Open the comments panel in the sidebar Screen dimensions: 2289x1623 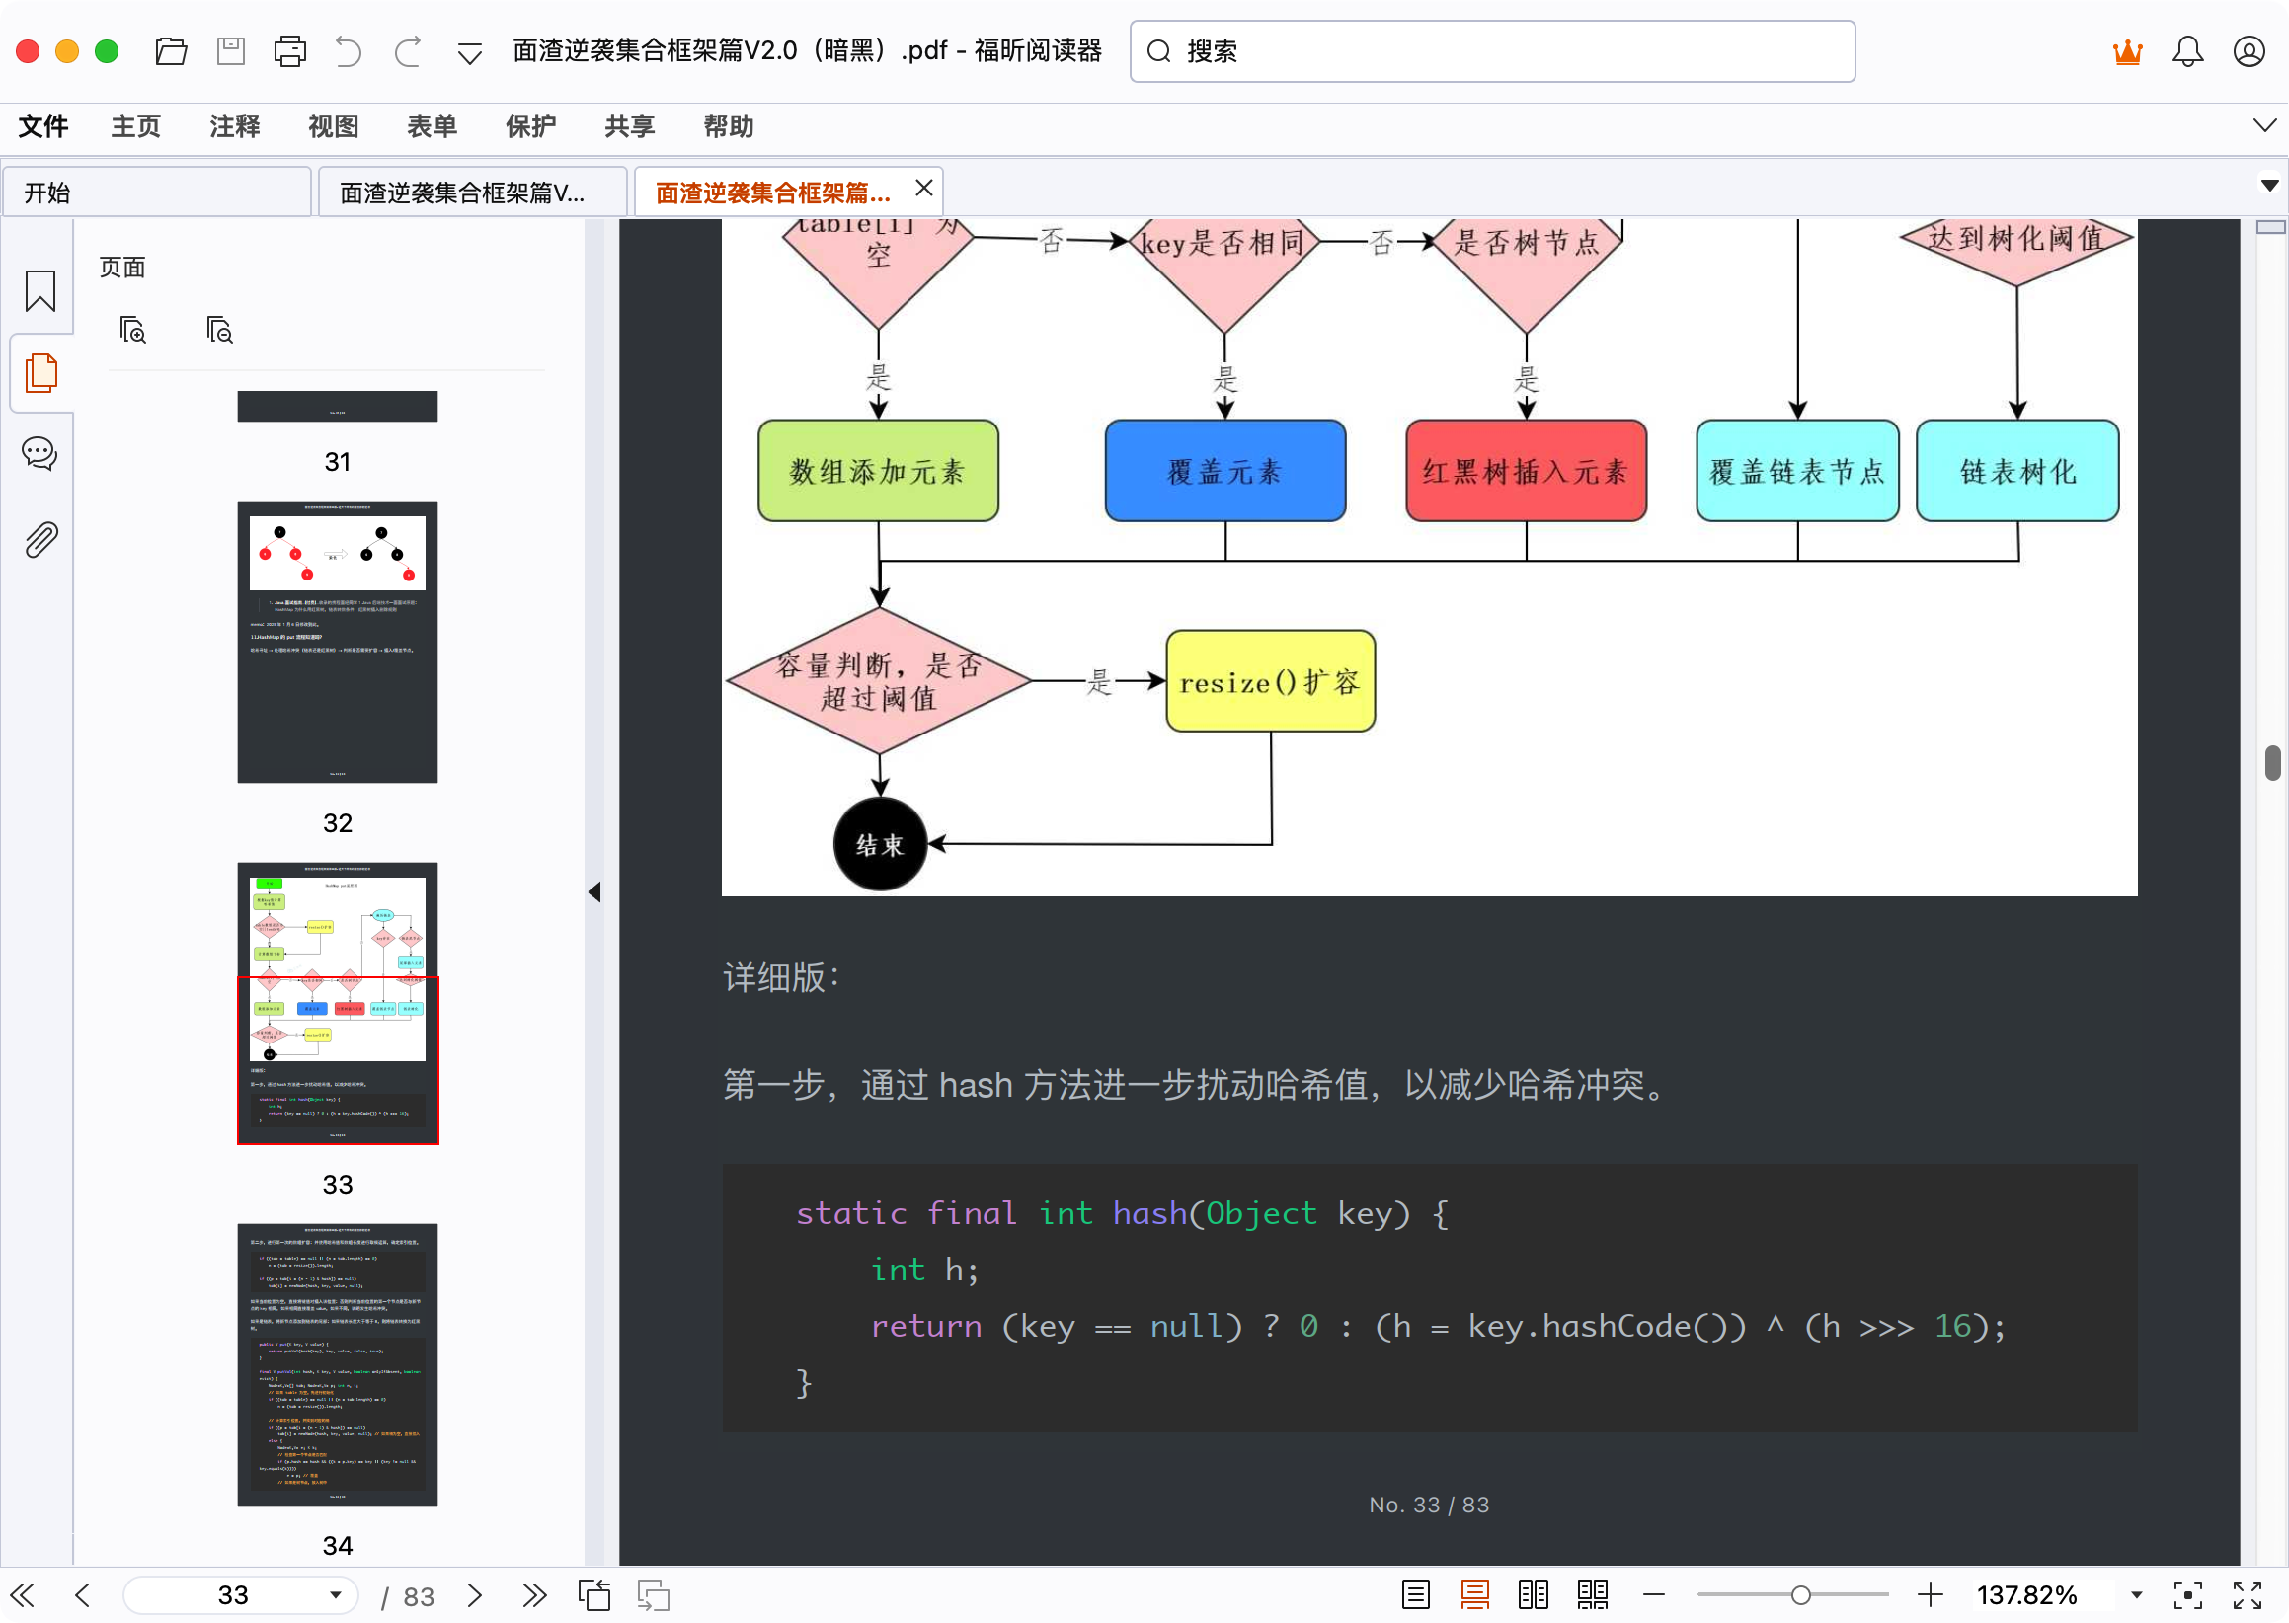39,455
